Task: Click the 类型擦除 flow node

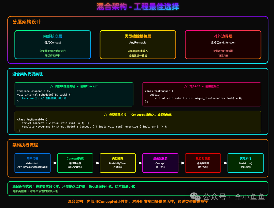Action: click(x=118, y=163)
